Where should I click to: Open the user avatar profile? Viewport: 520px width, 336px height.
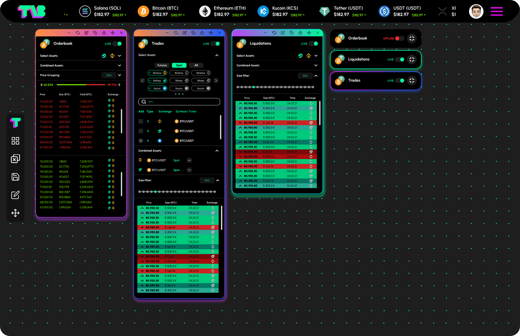(x=476, y=11)
